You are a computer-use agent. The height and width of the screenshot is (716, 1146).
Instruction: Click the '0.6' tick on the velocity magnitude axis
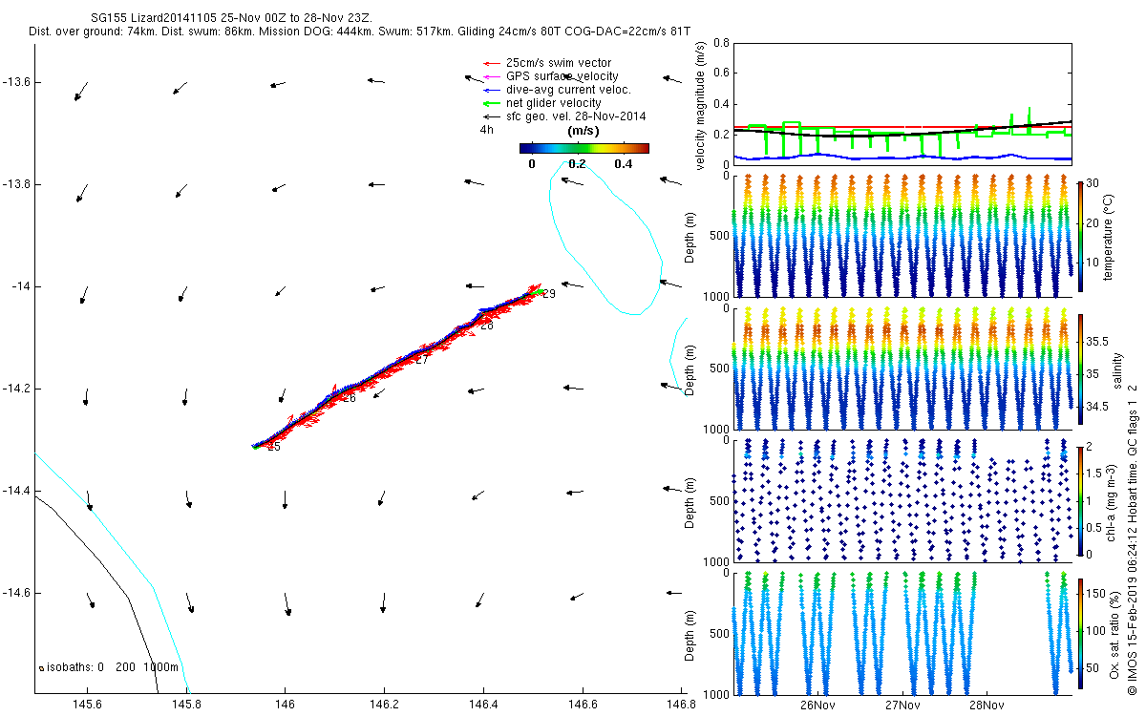(721, 74)
